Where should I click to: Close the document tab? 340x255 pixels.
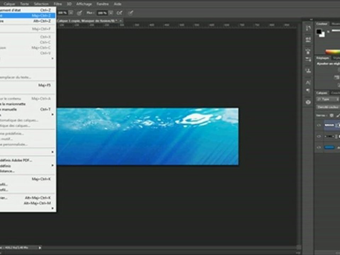(120, 21)
